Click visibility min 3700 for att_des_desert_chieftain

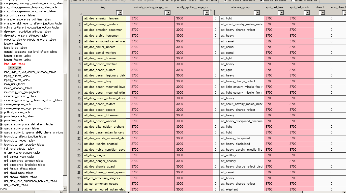[152, 64]
